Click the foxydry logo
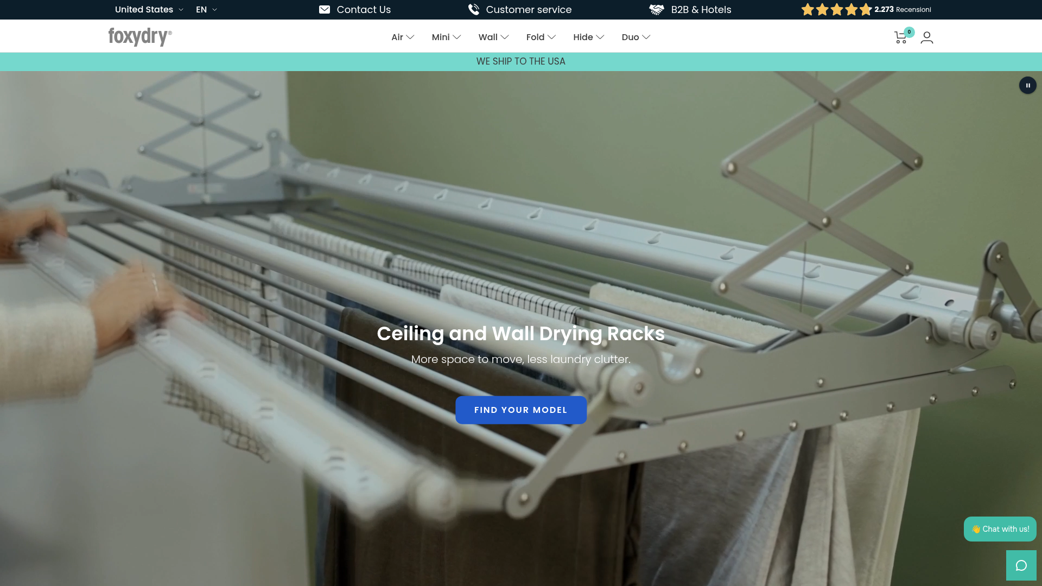The image size is (1042, 586). tap(140, 37)
